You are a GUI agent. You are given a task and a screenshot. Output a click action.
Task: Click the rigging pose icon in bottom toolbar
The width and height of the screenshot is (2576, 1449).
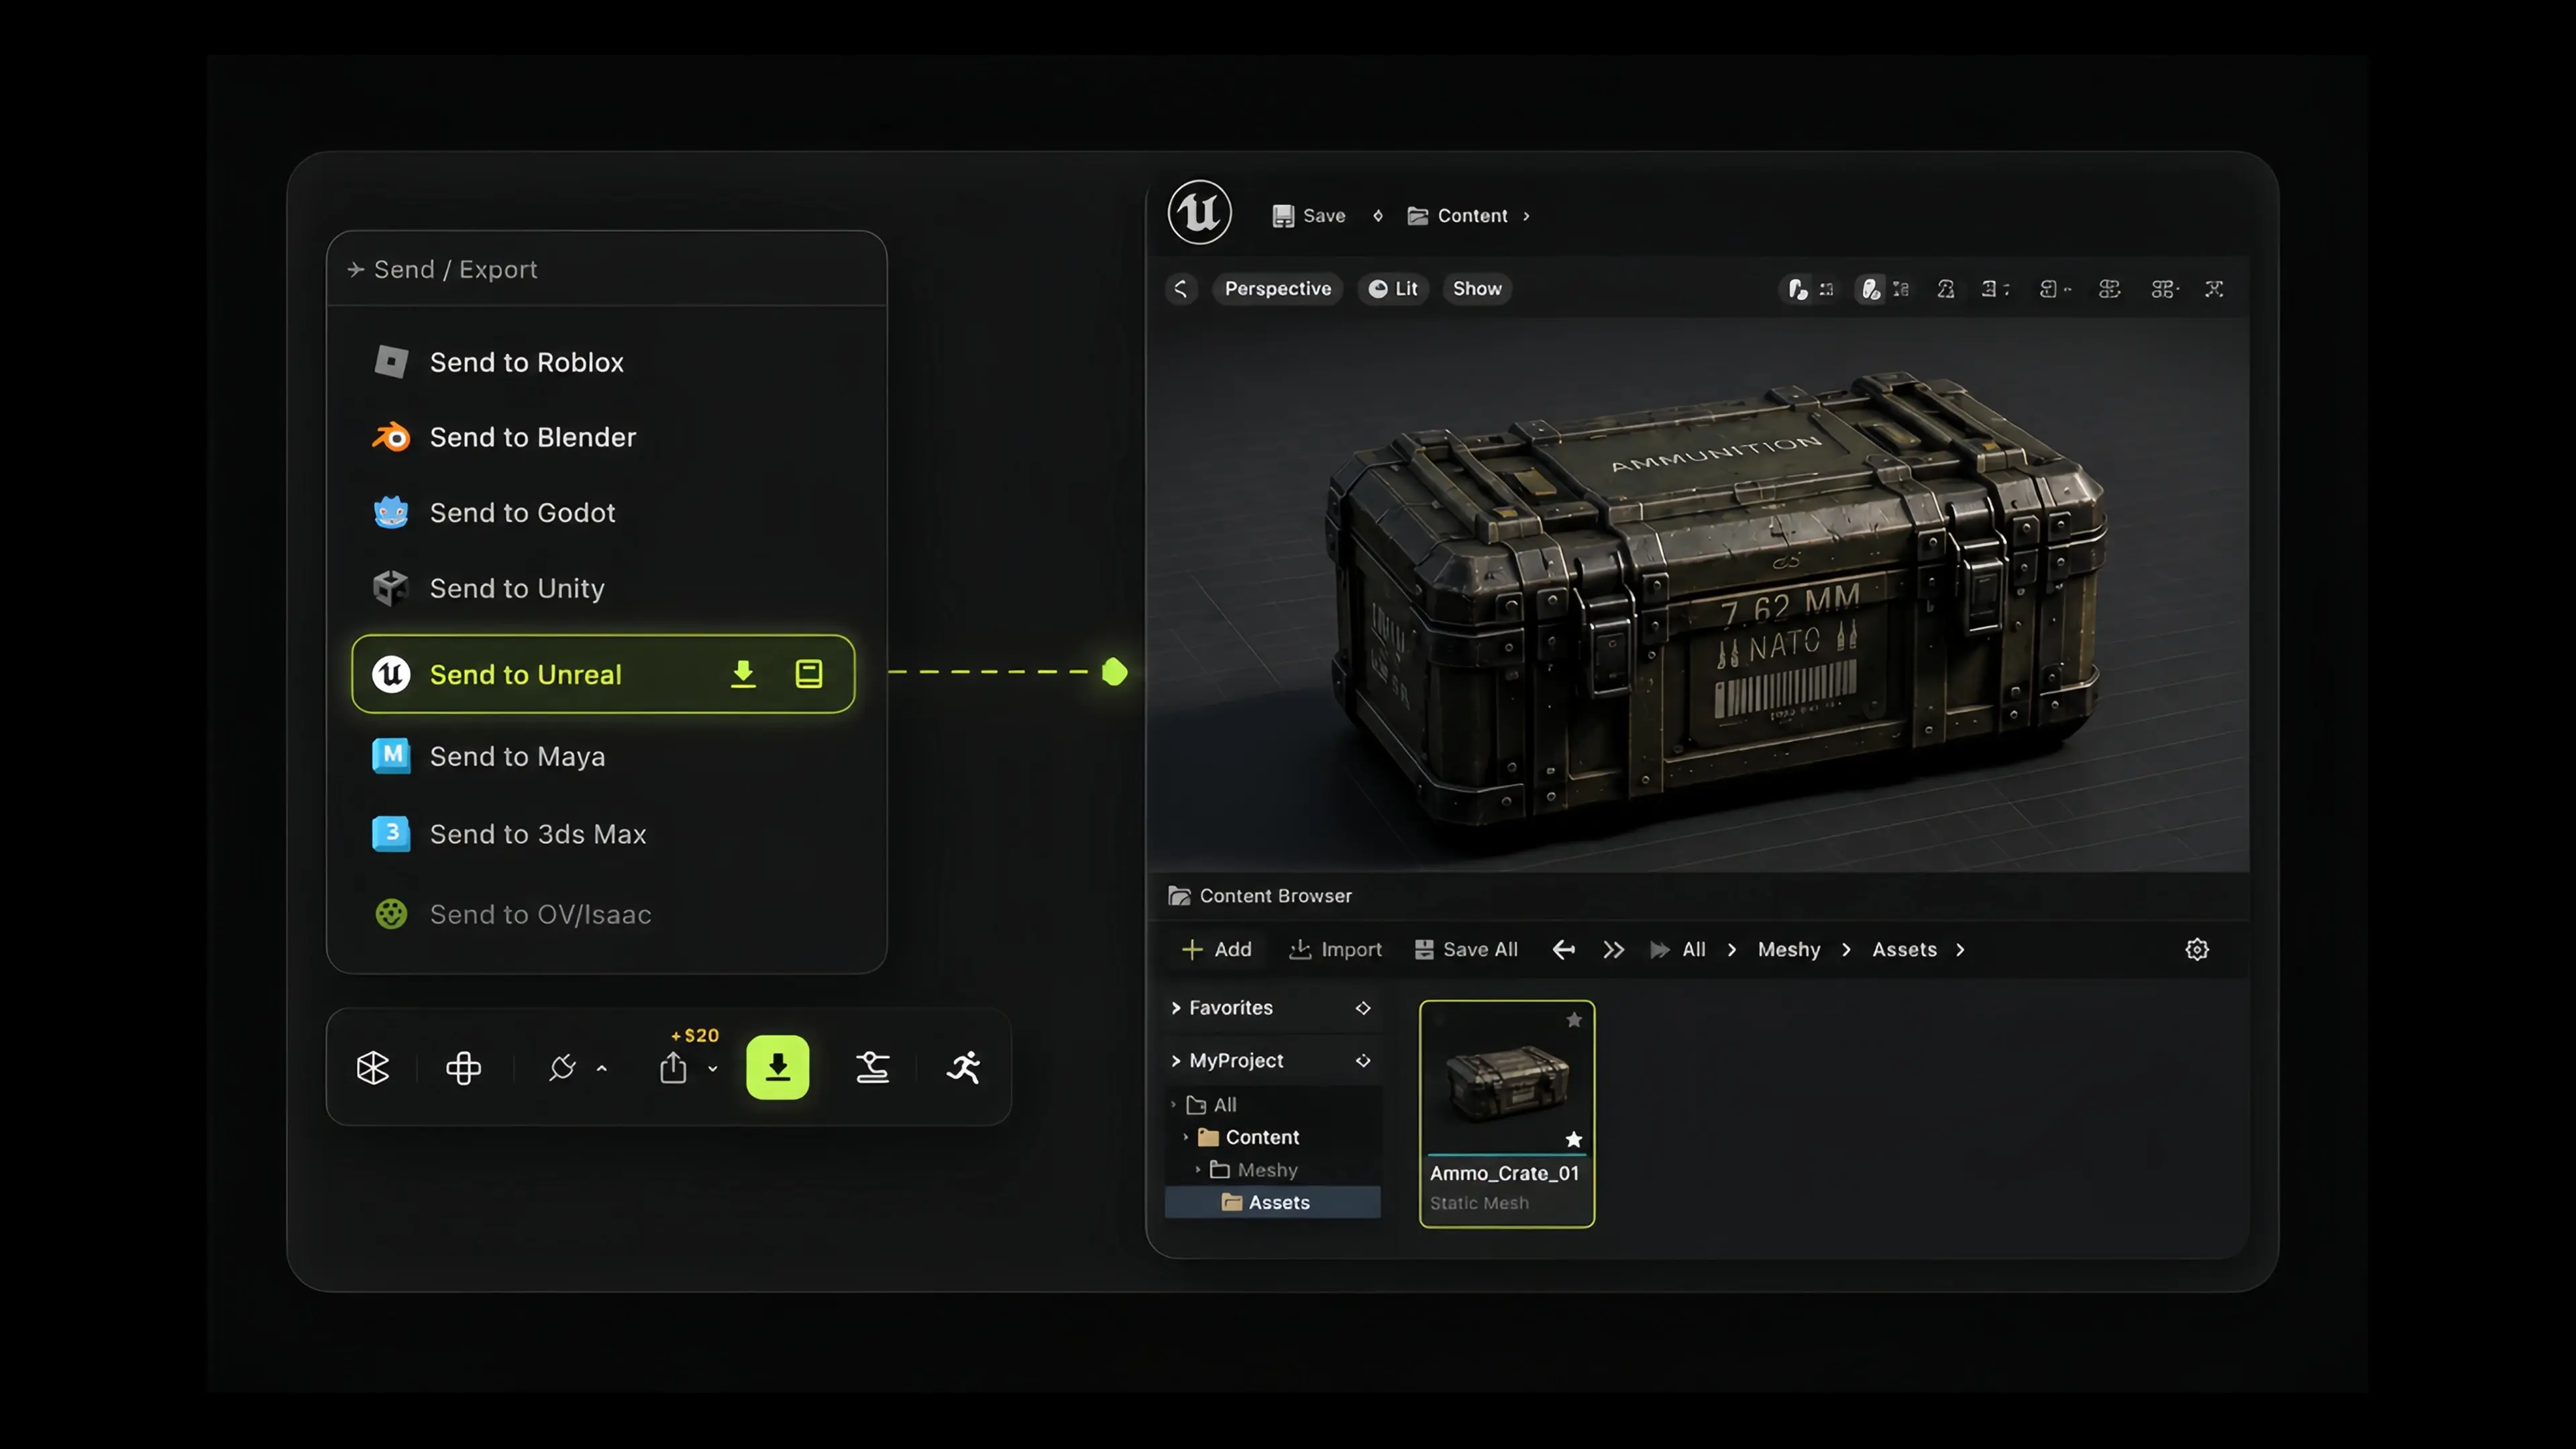coord(873,1068)
